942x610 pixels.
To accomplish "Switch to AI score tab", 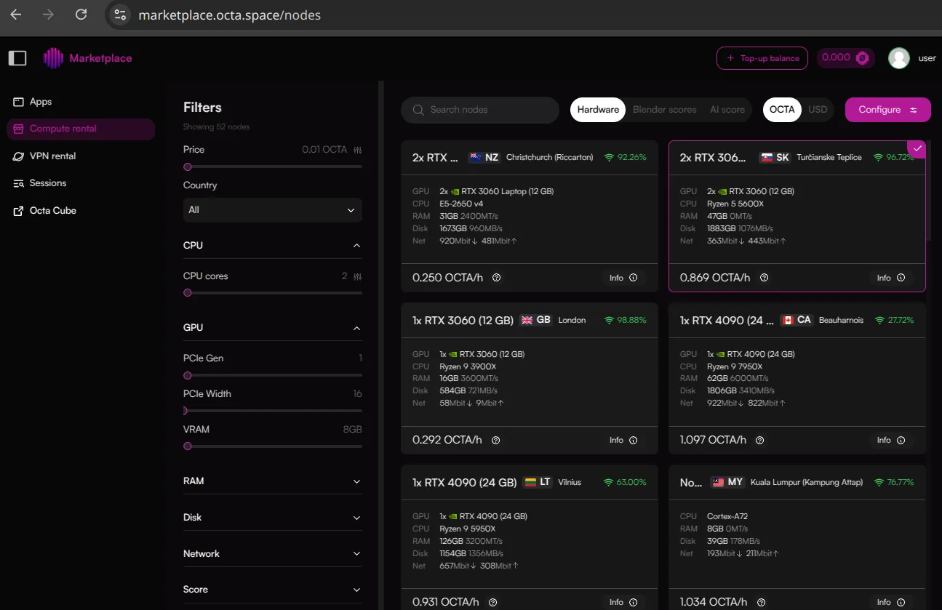I will 727,110.
